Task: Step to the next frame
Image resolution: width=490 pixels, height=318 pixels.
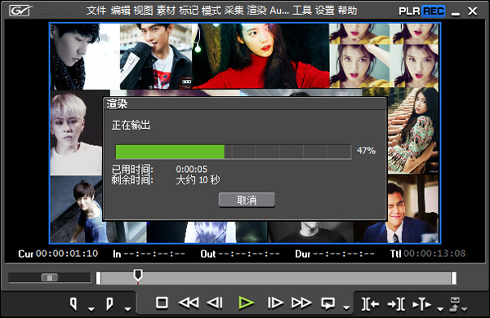Action: (x=275, y=303)
